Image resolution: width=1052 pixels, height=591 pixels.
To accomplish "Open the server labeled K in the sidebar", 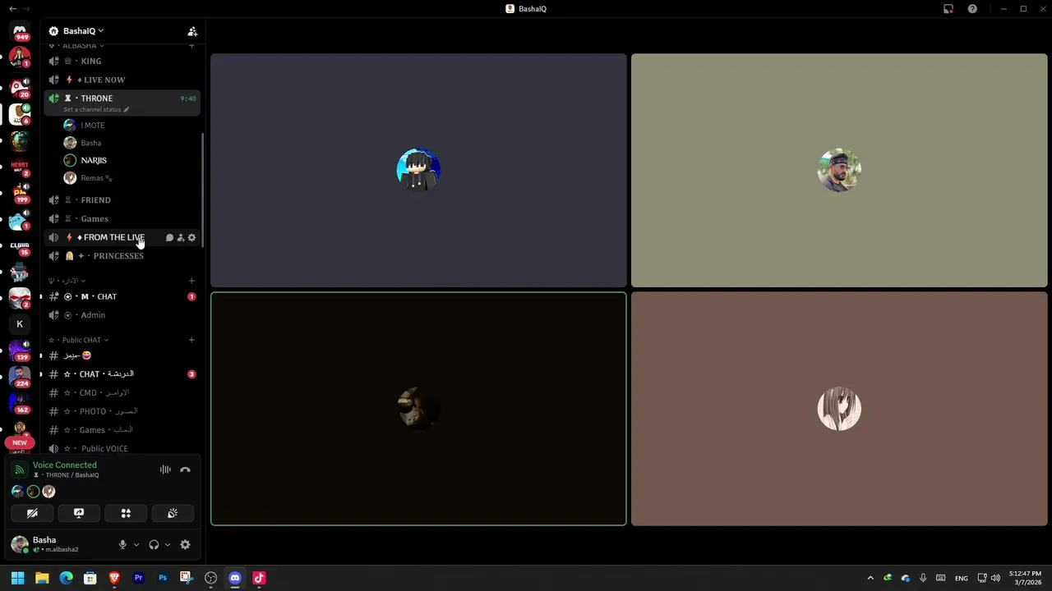I will 20,324.
